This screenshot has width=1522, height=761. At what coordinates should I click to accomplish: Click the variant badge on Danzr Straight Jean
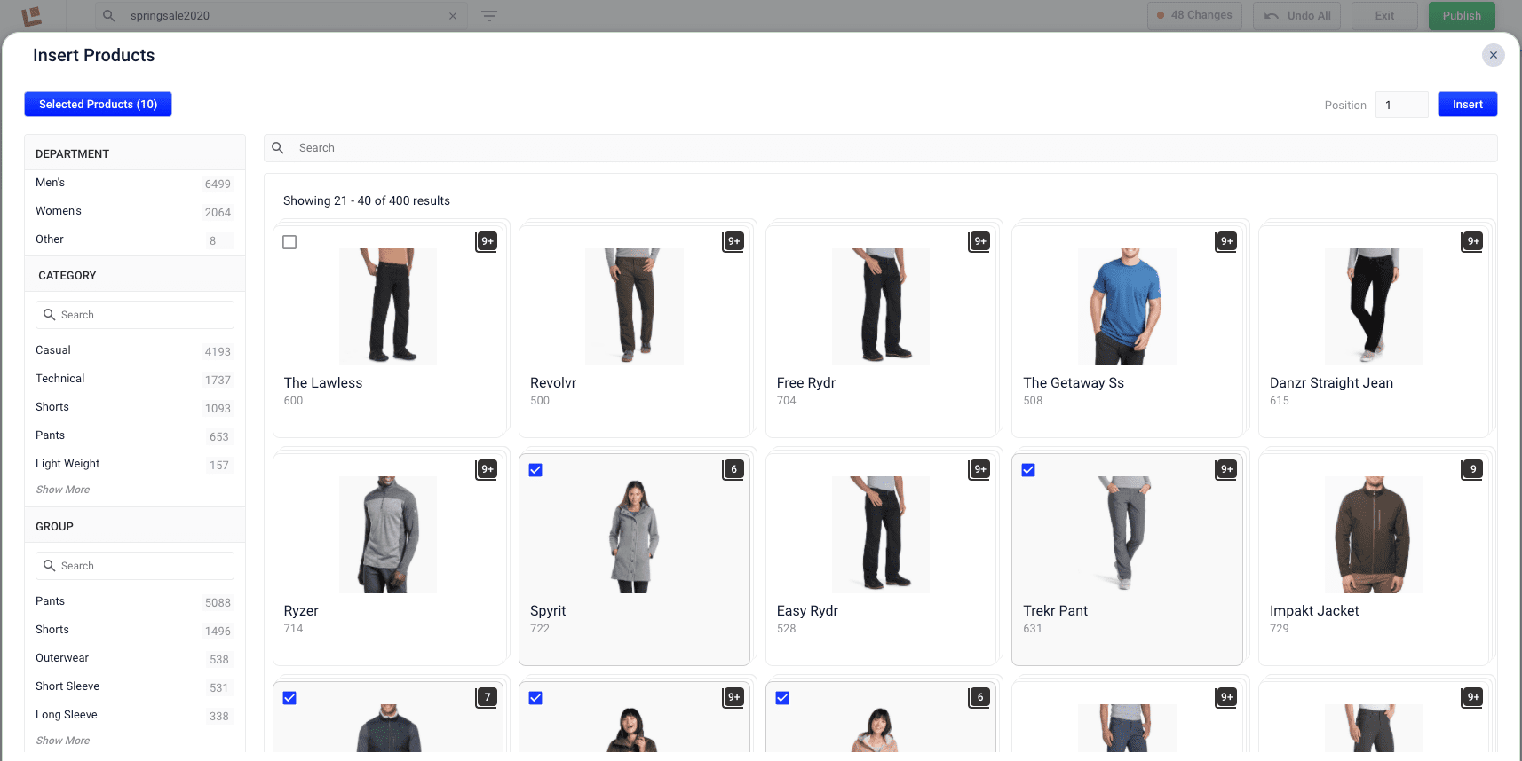pyautogui.click(x=1472, y=241)
